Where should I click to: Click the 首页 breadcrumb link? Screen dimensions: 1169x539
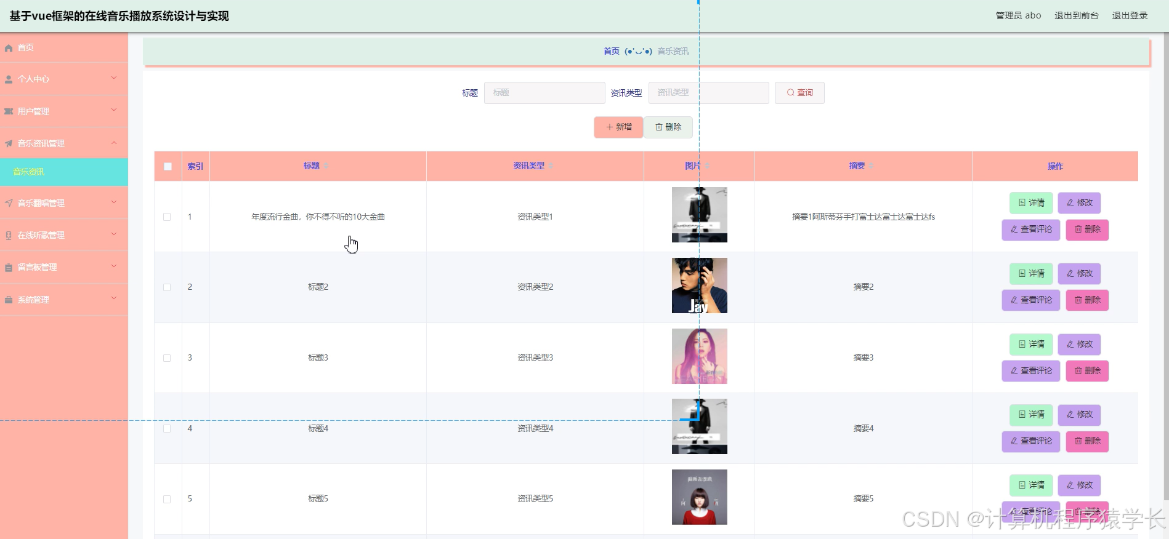point(612,51)
